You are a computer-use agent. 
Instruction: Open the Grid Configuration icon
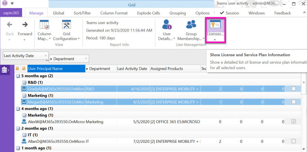[x=66, y=24]
